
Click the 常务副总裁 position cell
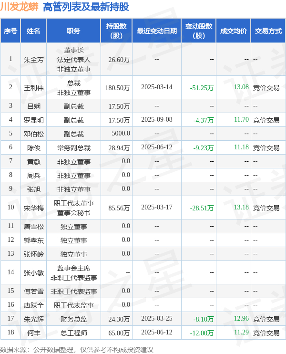pyautogui.click(x=73, y=148)
